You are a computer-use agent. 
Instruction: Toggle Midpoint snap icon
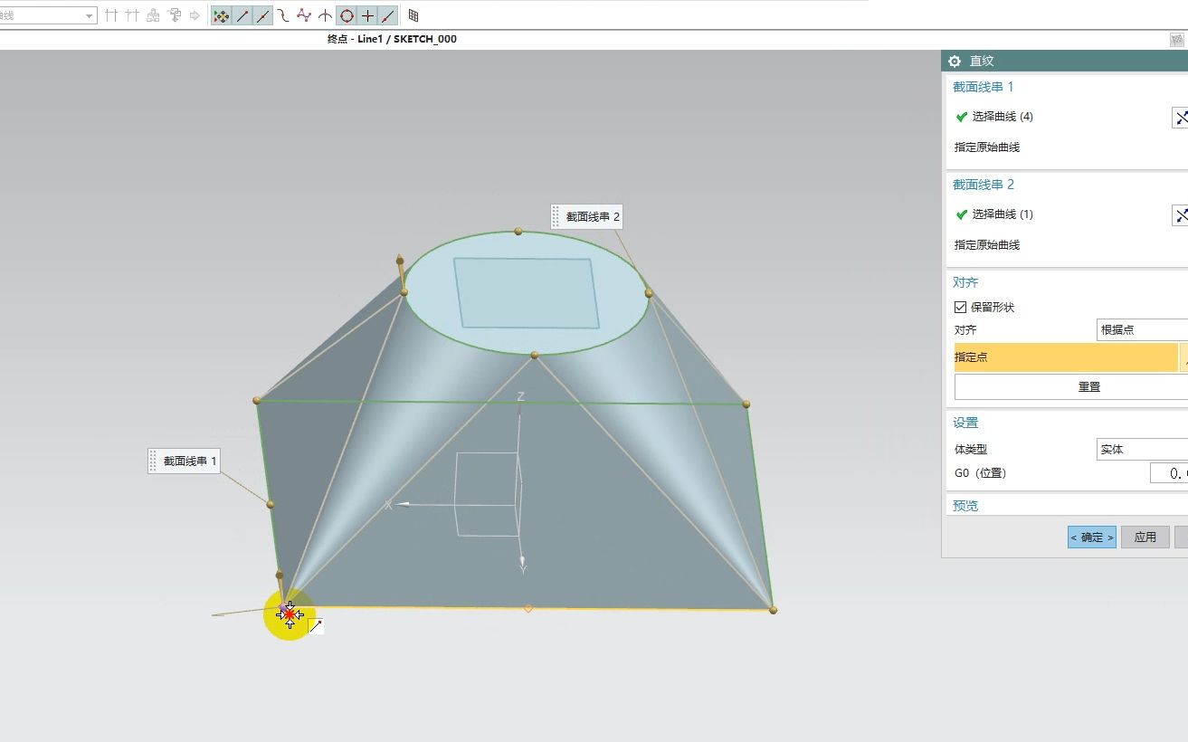coord(262,16)
